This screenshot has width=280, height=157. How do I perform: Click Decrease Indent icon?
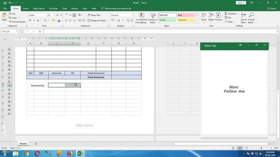click(80, 20)
